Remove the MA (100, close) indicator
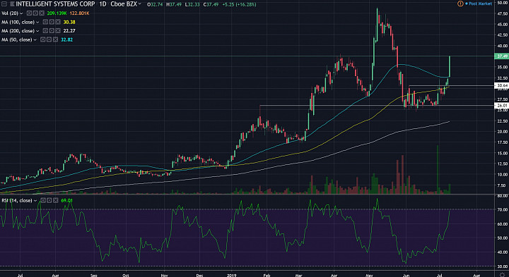 coord(58,22)
